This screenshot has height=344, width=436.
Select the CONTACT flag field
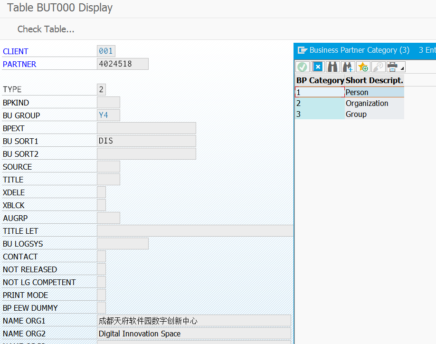(101, 257)
